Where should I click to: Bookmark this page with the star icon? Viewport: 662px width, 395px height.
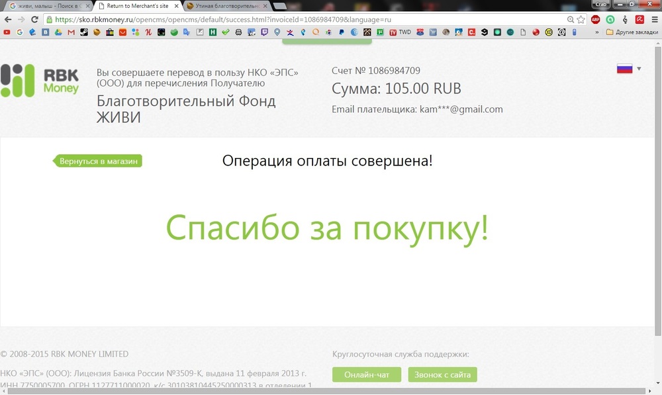pyautogui.click(x=581, y=20)
